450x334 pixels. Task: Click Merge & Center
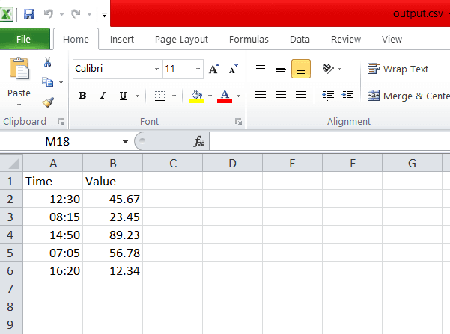point(409,96)
